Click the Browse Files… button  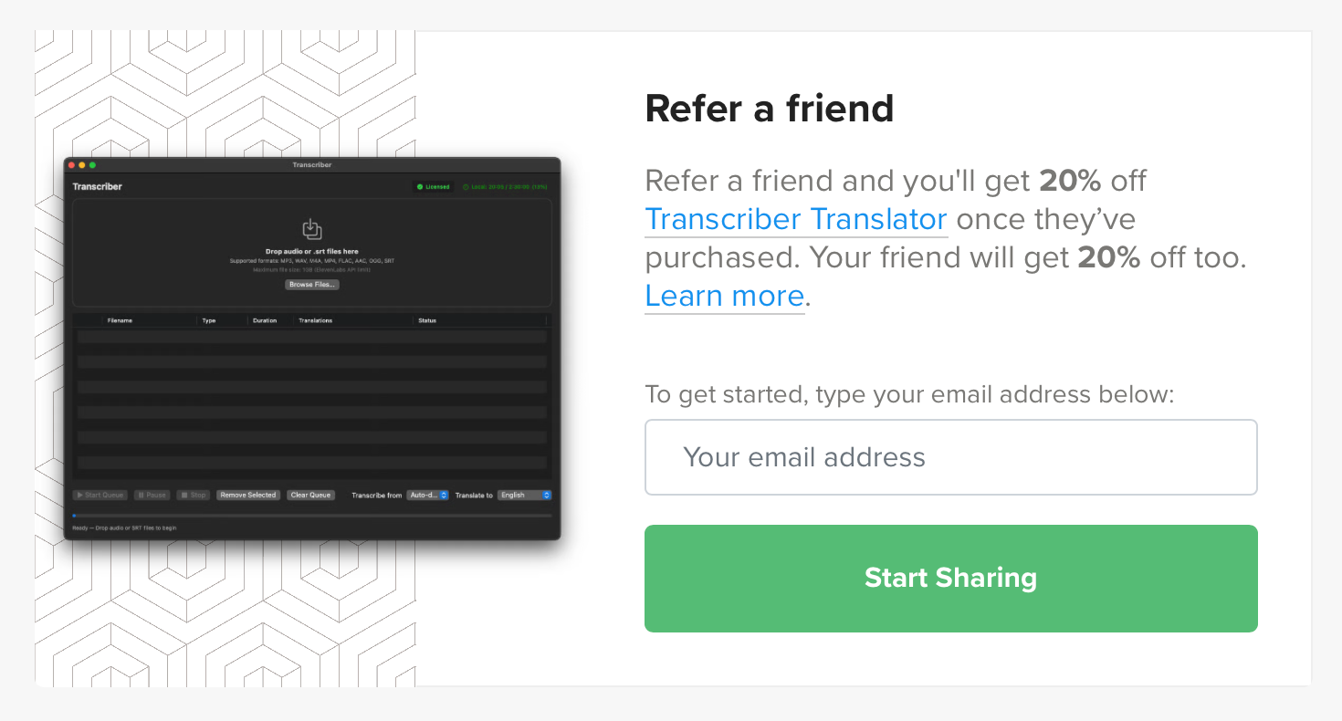[x=312, y=285]
